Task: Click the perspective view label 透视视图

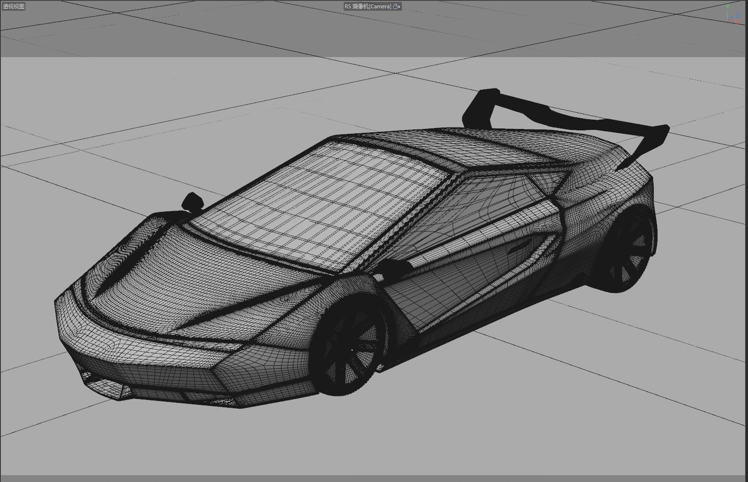Action: point(13,6)
